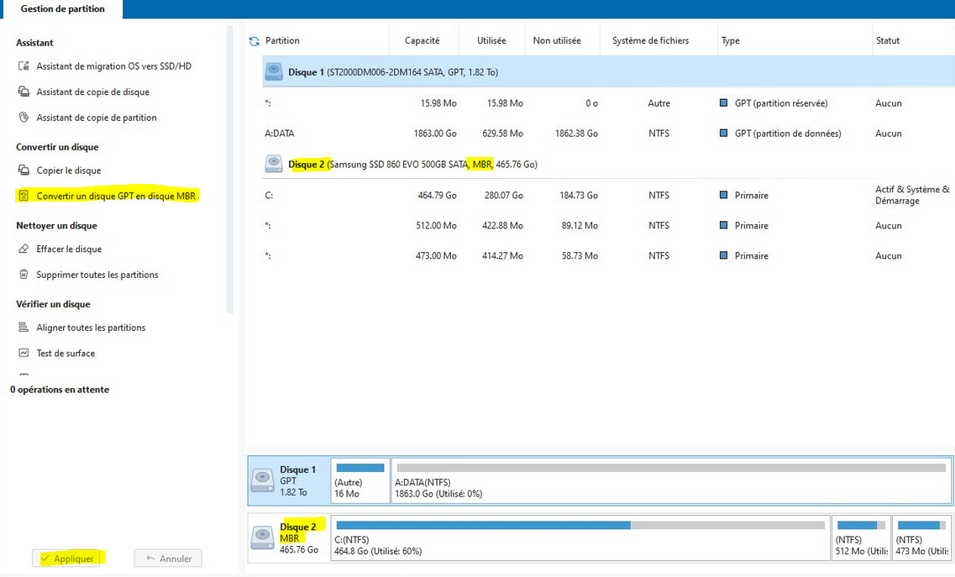Click the 1862.38 Go unused value
The width and height of the screenshot is (955, 577).
576,133
